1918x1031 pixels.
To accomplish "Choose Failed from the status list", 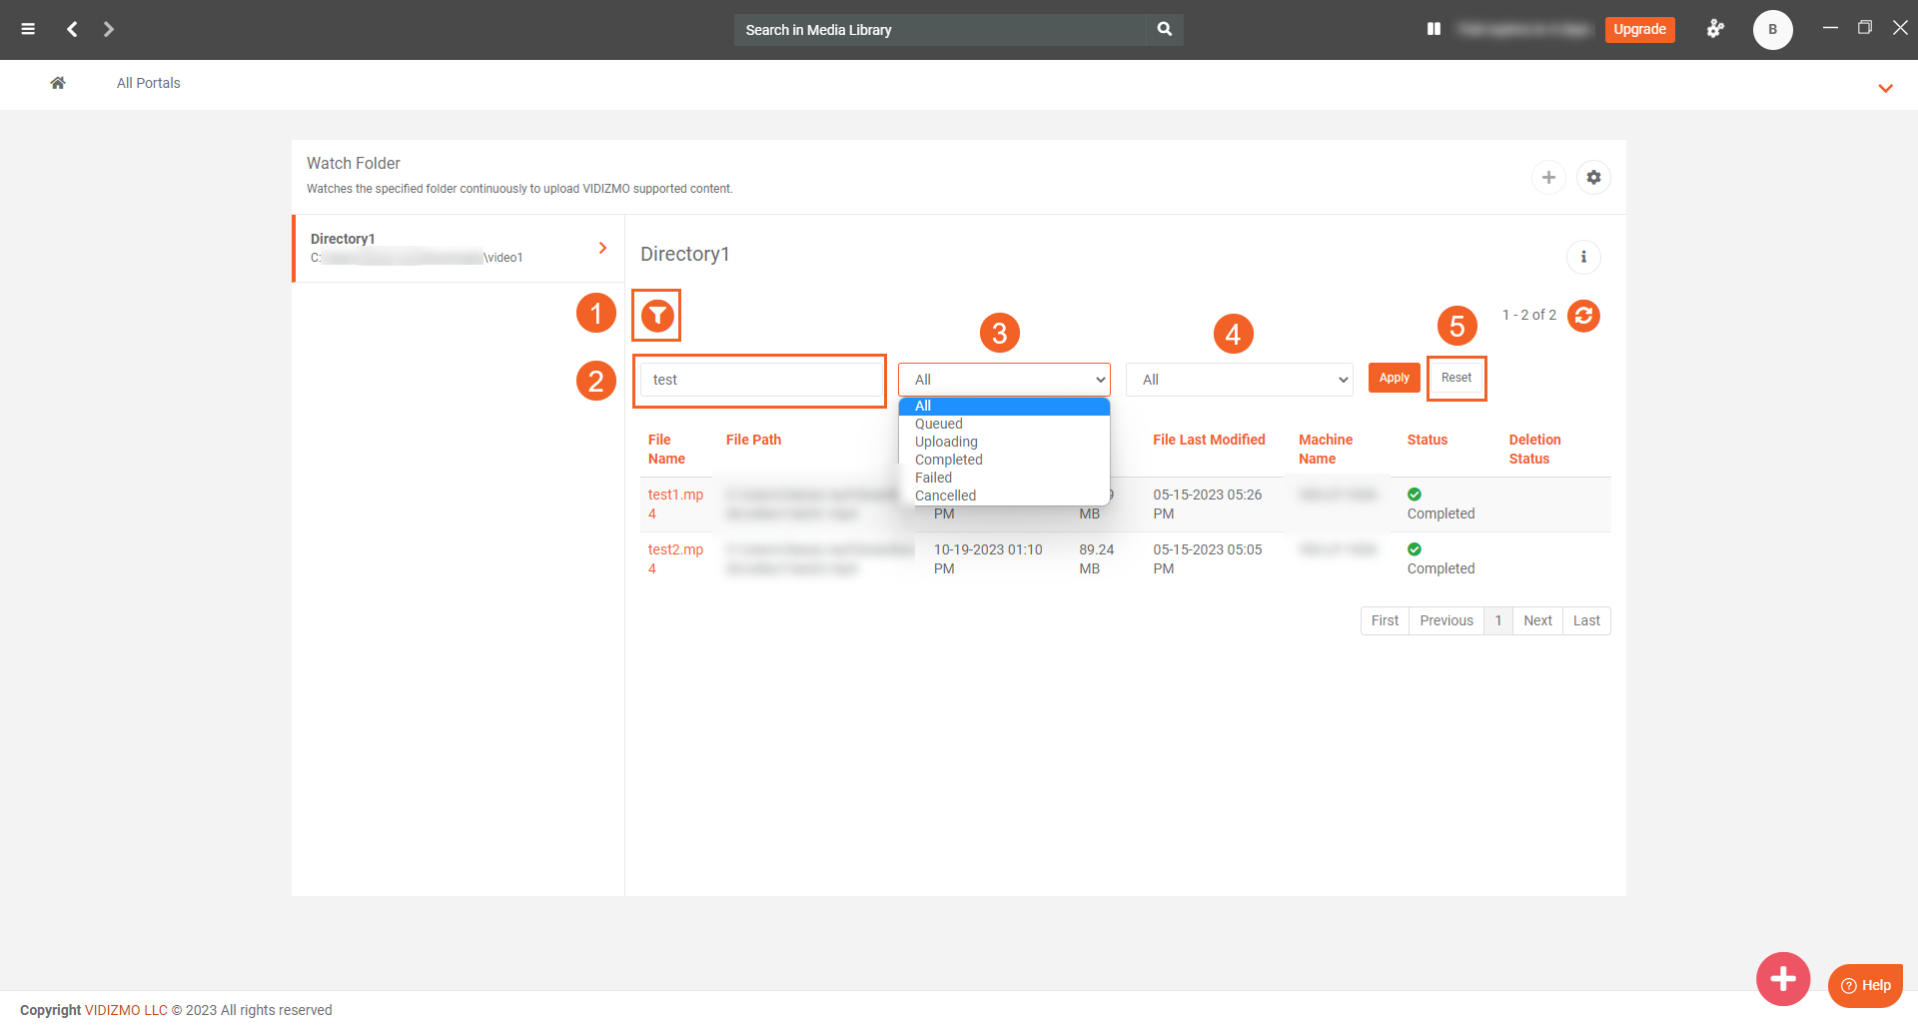I will [x=933, y=478].
